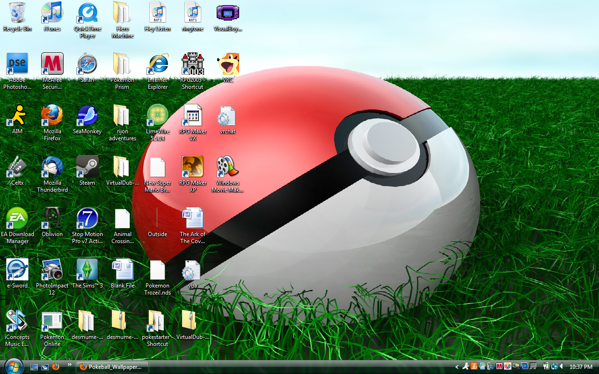Select the Pokemon Prism folder
Screen dimensions: 599x374
(122, 72)
